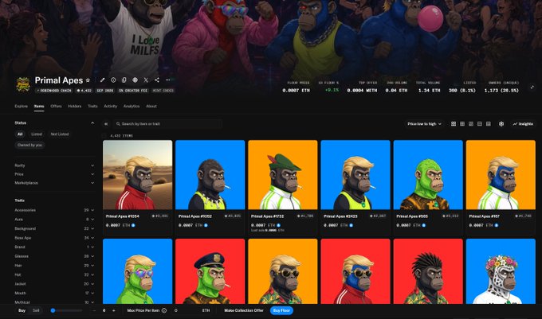The height and width of the screenshot is (319, 542).
Task: Toggle the Owned by you filter
Action: (x=29, y=146)
